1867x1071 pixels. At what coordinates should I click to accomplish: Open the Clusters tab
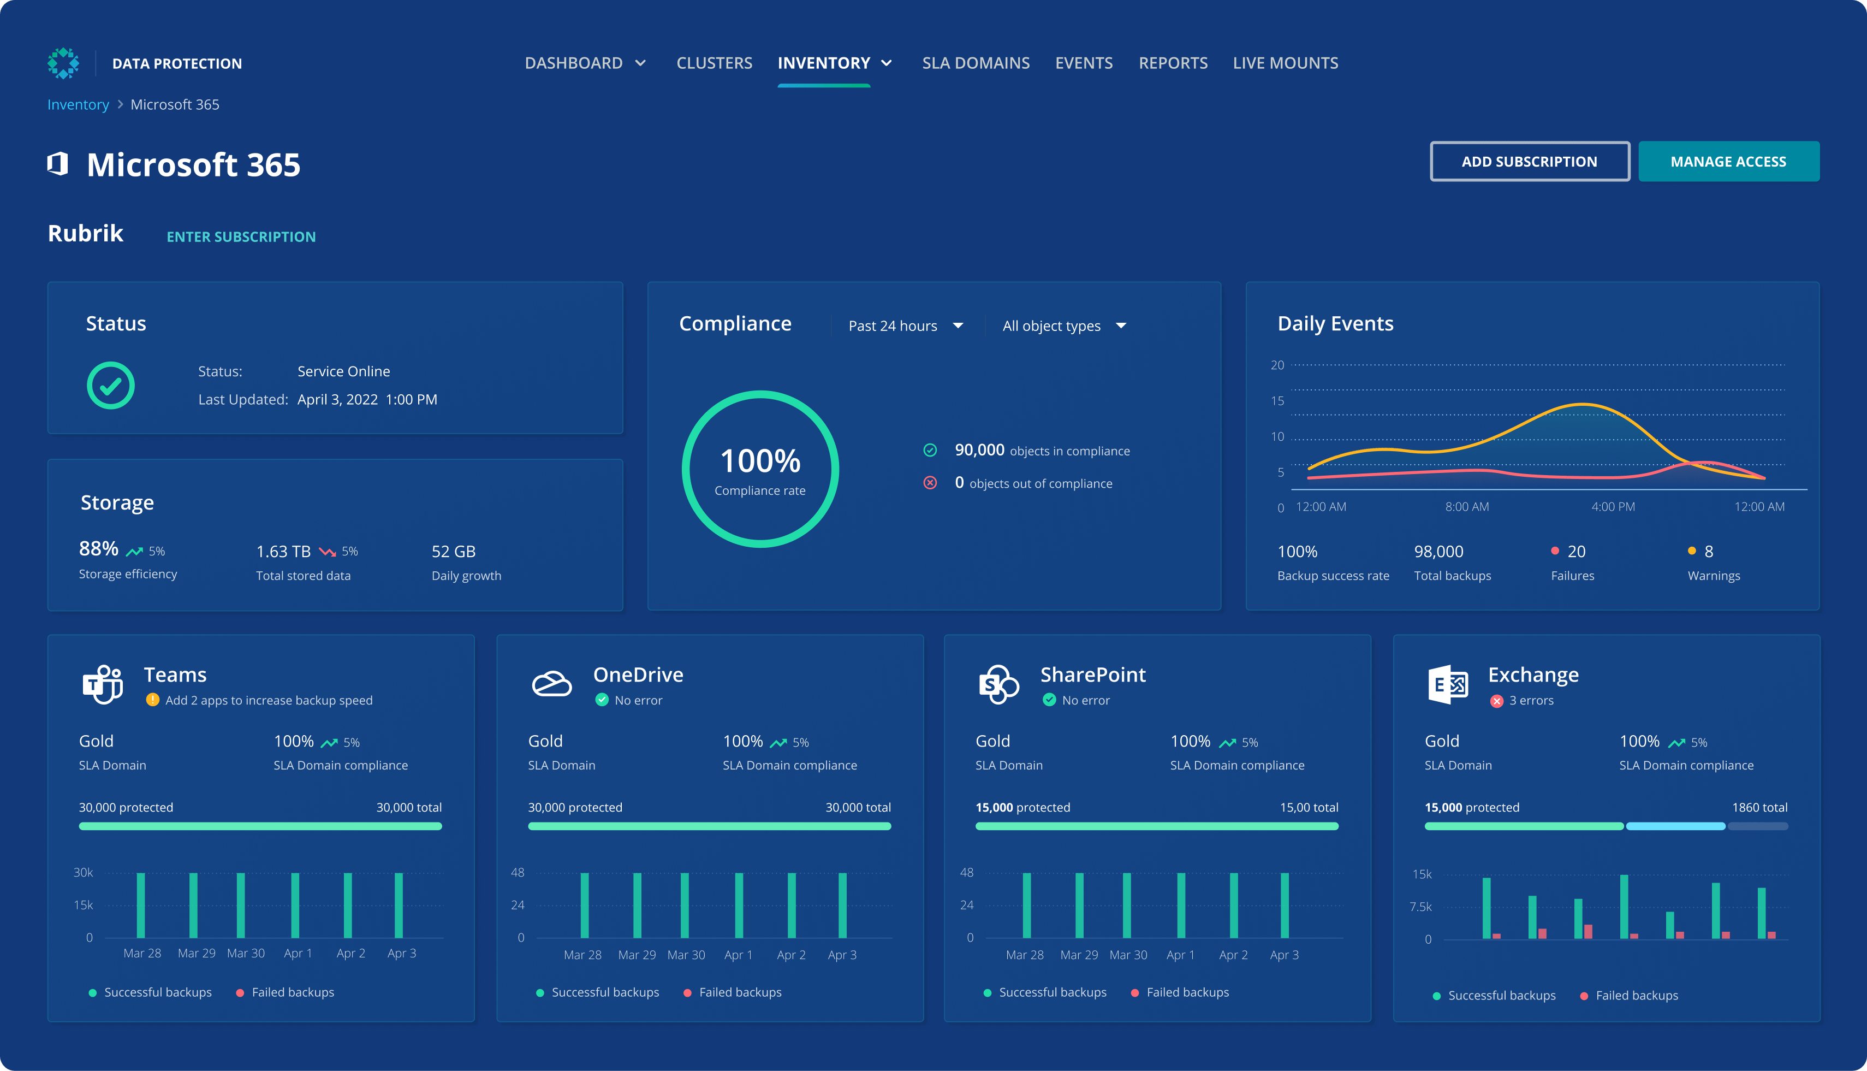tap(713, 63)
